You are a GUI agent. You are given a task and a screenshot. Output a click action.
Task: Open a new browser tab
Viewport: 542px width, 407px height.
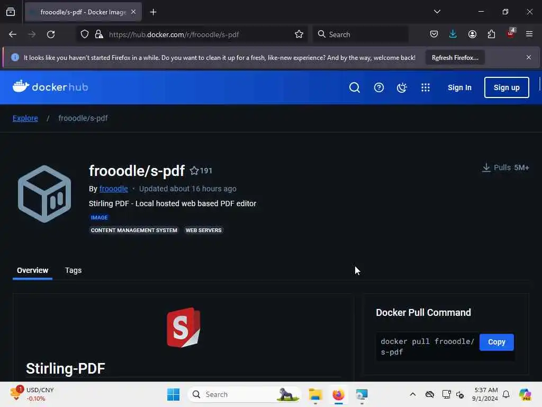(x=153, y=12)
